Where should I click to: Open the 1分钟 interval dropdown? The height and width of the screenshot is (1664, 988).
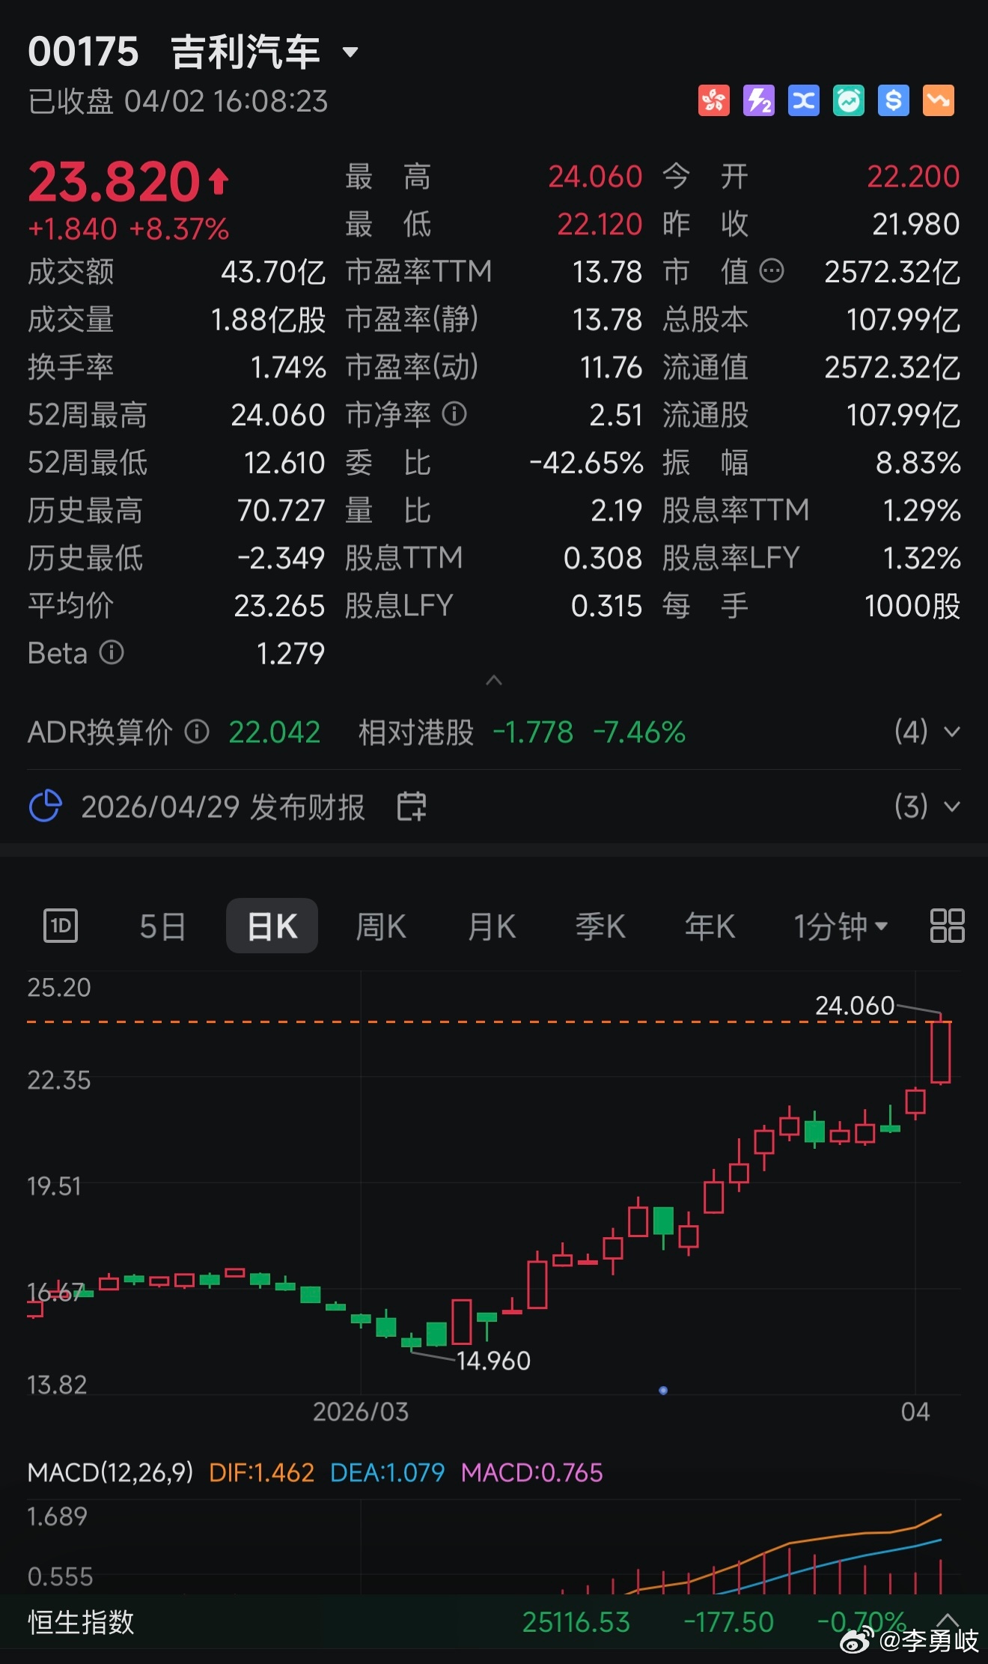tap(841, 926)
